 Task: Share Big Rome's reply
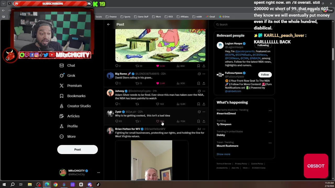pyautogui.click(x=204, y=83)
